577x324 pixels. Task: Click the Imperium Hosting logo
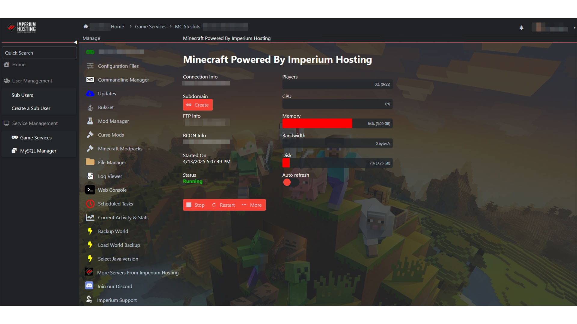tap(21, 27)
